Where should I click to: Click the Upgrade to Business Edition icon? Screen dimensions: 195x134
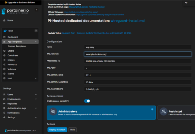point(6,2)
